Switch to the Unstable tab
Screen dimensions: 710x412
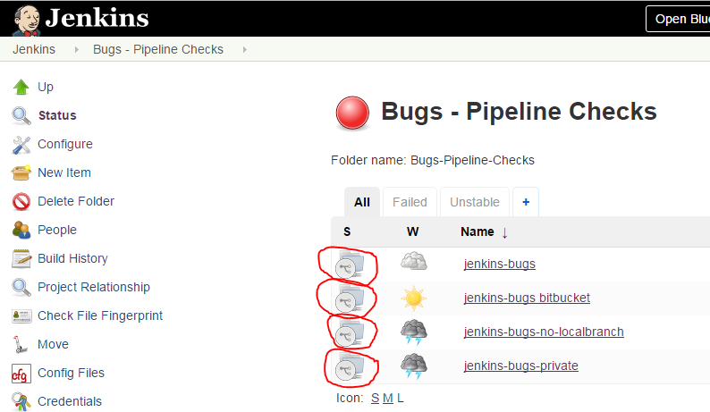[x=475, y=202]
